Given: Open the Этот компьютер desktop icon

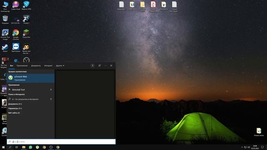Looking at the screenshot, I should point(5,7).
